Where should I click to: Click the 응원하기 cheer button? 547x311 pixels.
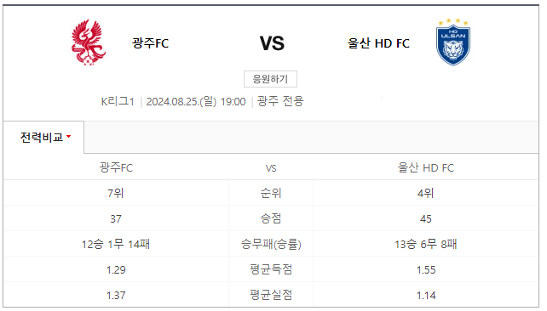point(270,79)
